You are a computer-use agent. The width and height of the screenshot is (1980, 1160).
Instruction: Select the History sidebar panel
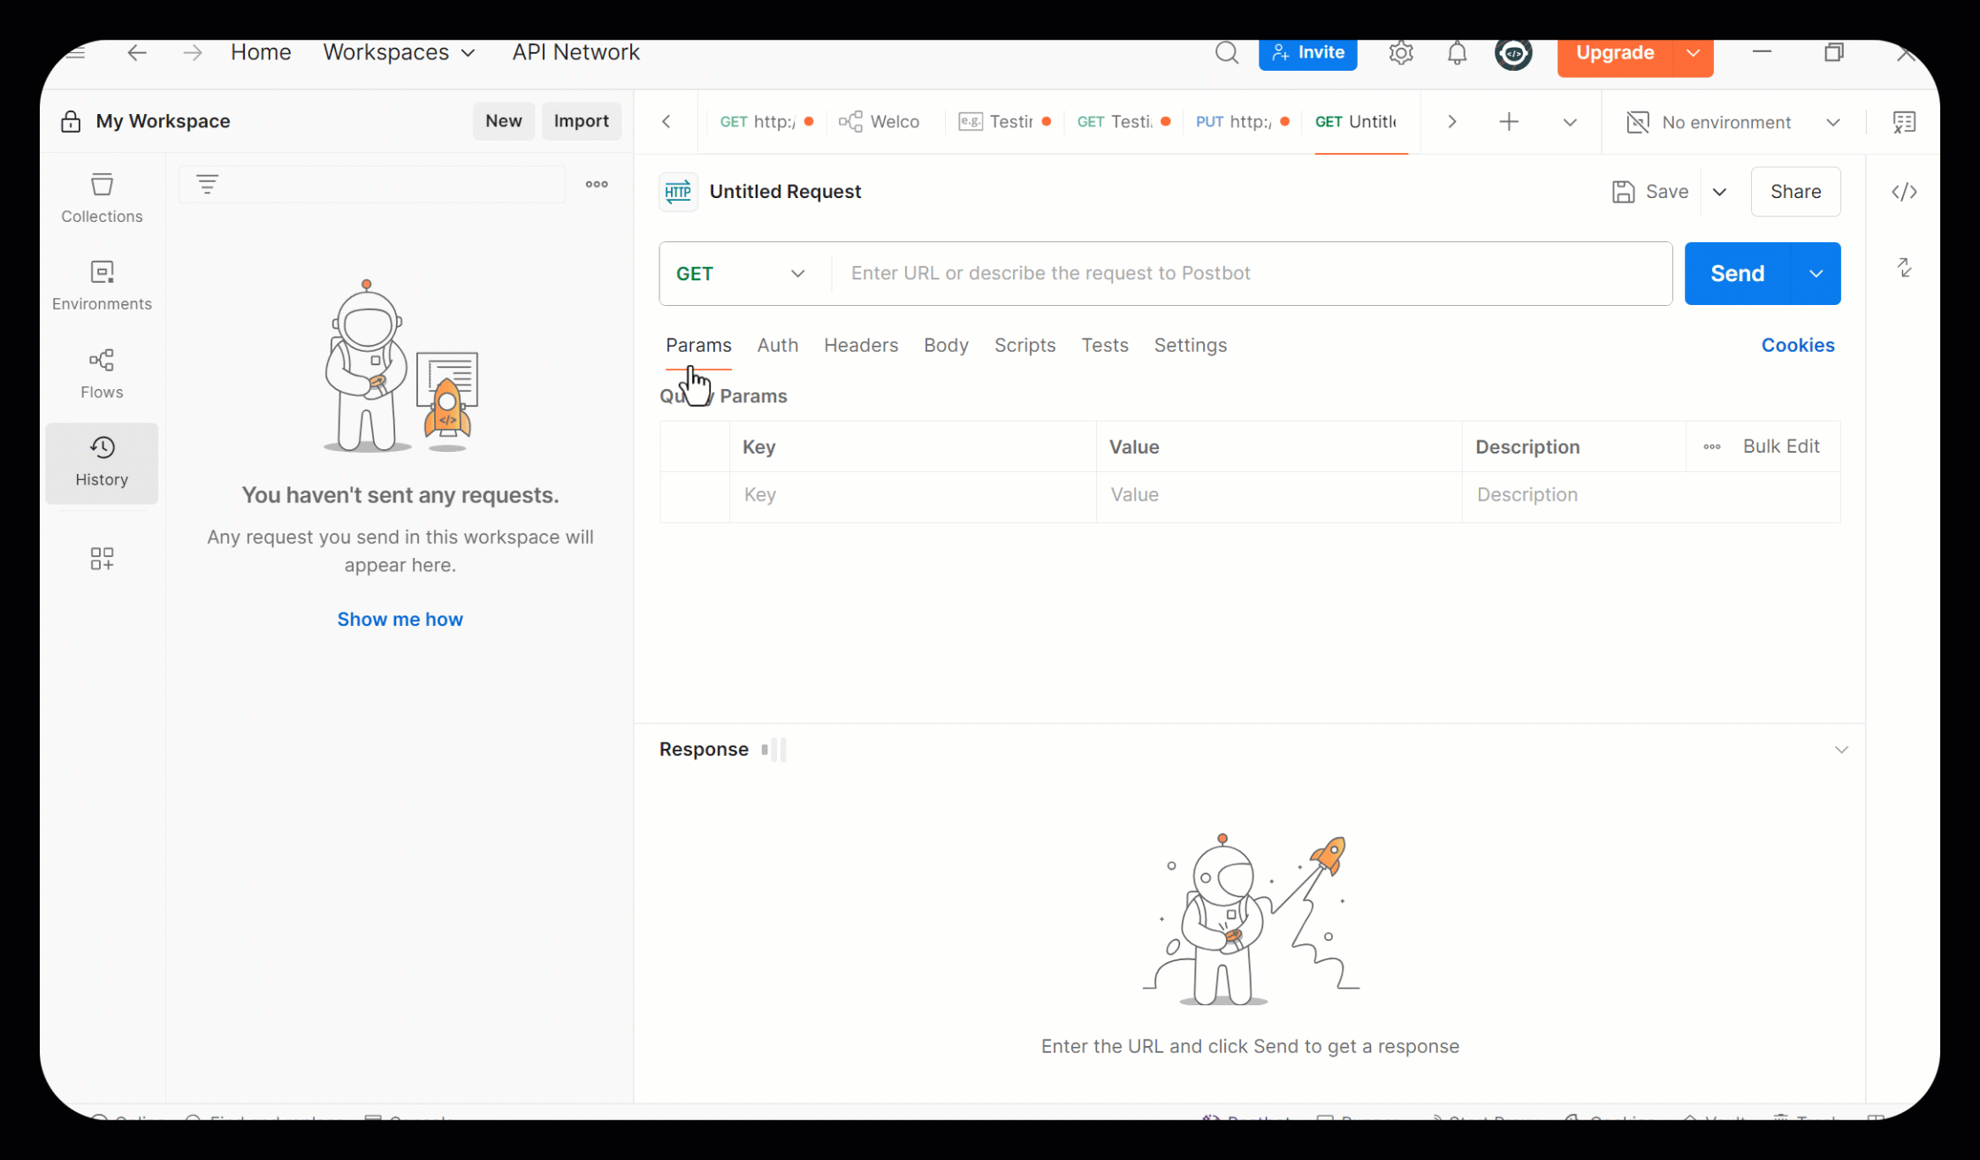tap(102, 462)
